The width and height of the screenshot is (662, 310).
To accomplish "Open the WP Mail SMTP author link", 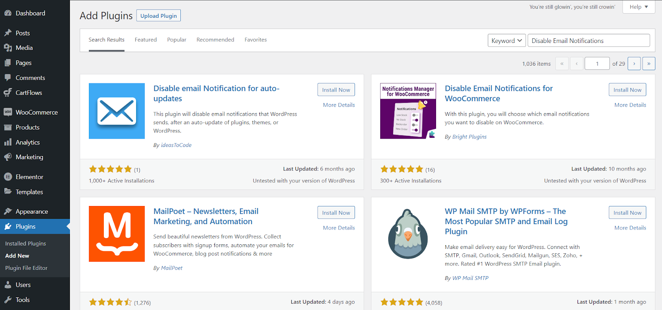I will click(x=470, y=278).
